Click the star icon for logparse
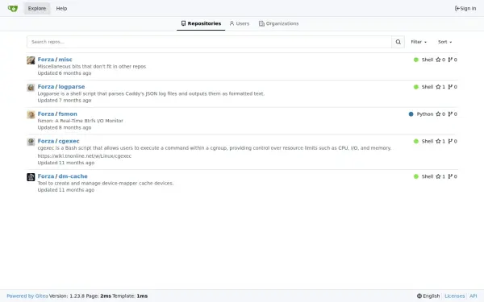Screen dimensions: 484x302 (438, 87)
